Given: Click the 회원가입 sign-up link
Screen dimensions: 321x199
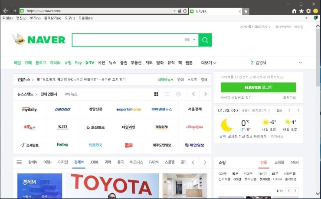Looking at the screenshot, I should pyautogui.click(x=289, y=98).
